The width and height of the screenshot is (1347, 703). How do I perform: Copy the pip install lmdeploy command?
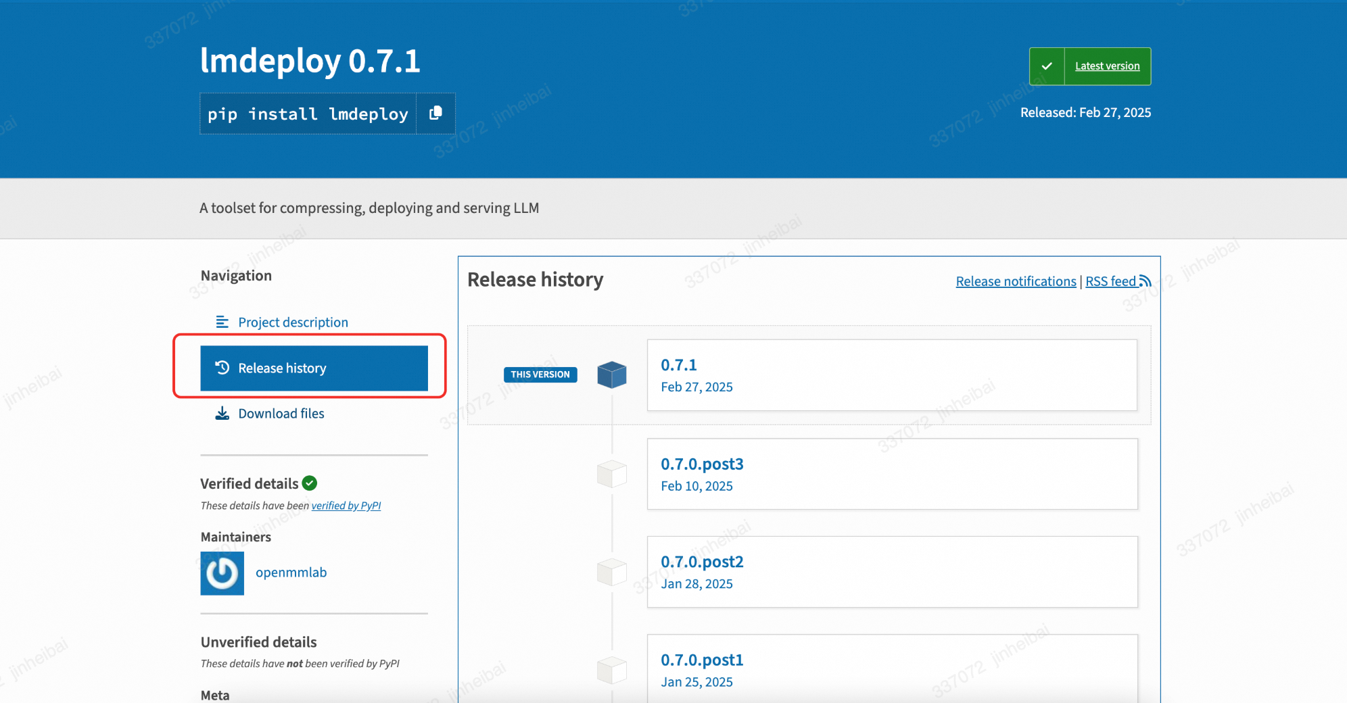435,113
